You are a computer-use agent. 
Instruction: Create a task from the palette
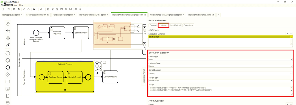tap(8, 82)
